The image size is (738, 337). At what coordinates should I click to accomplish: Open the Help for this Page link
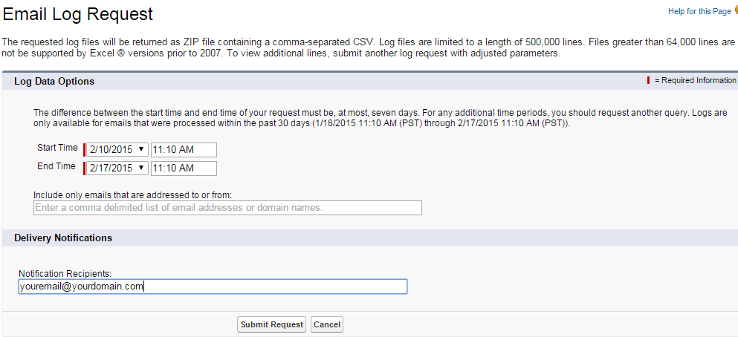700,11
